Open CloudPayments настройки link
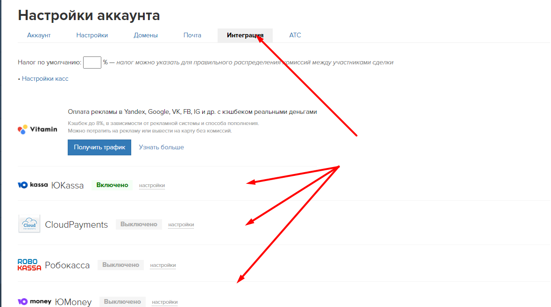This screenshot has width=551, height=307. [181, 224]
